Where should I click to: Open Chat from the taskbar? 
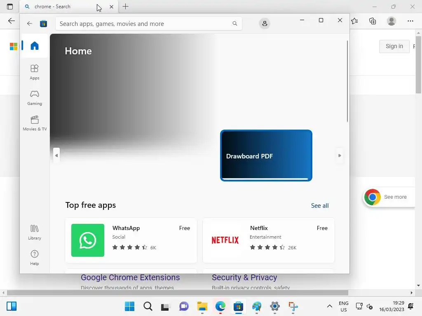point(184,306)
